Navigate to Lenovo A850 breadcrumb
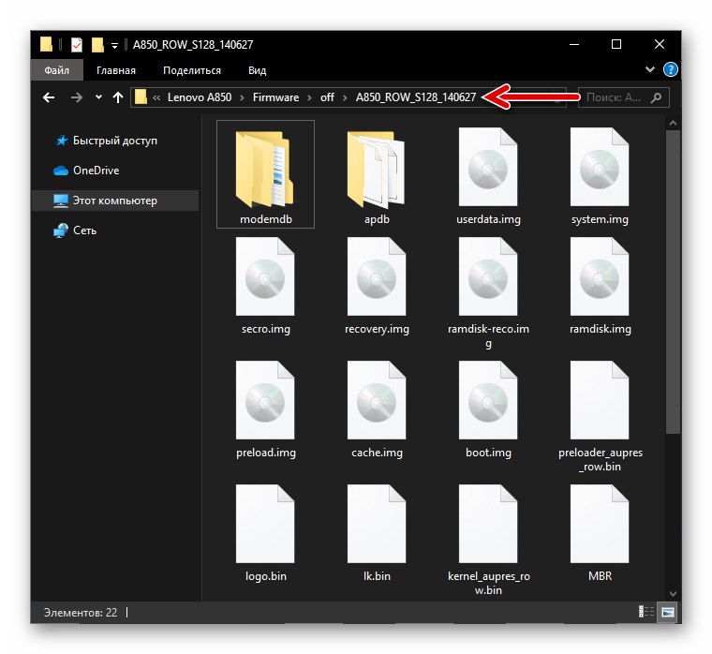This screenshot has width=712, height=654. click(x=200, y=97)
